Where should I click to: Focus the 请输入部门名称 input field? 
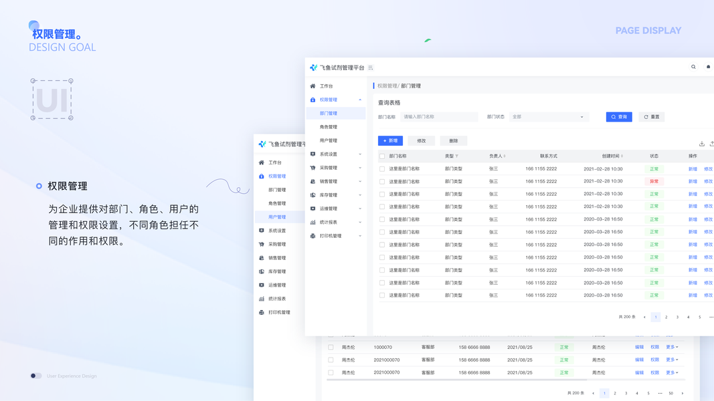coord(439,117)
